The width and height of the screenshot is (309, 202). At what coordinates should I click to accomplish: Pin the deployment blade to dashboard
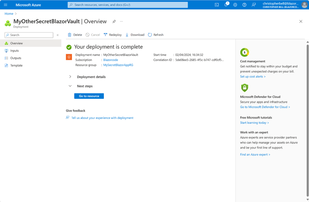tap(114, 21)
